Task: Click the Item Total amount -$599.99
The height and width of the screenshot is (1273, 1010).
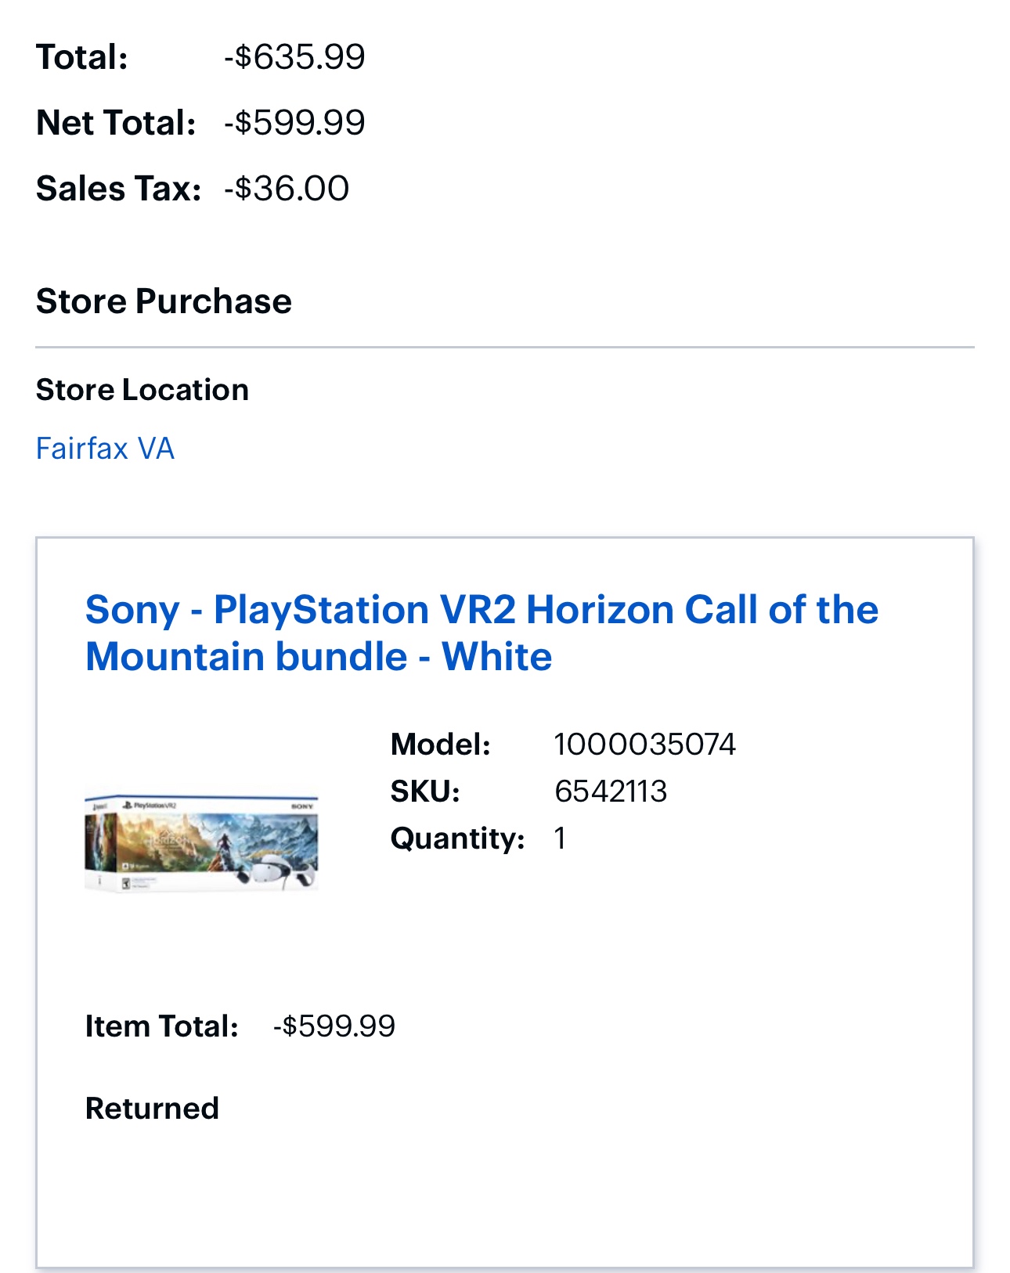Action: coord(334,1026)
